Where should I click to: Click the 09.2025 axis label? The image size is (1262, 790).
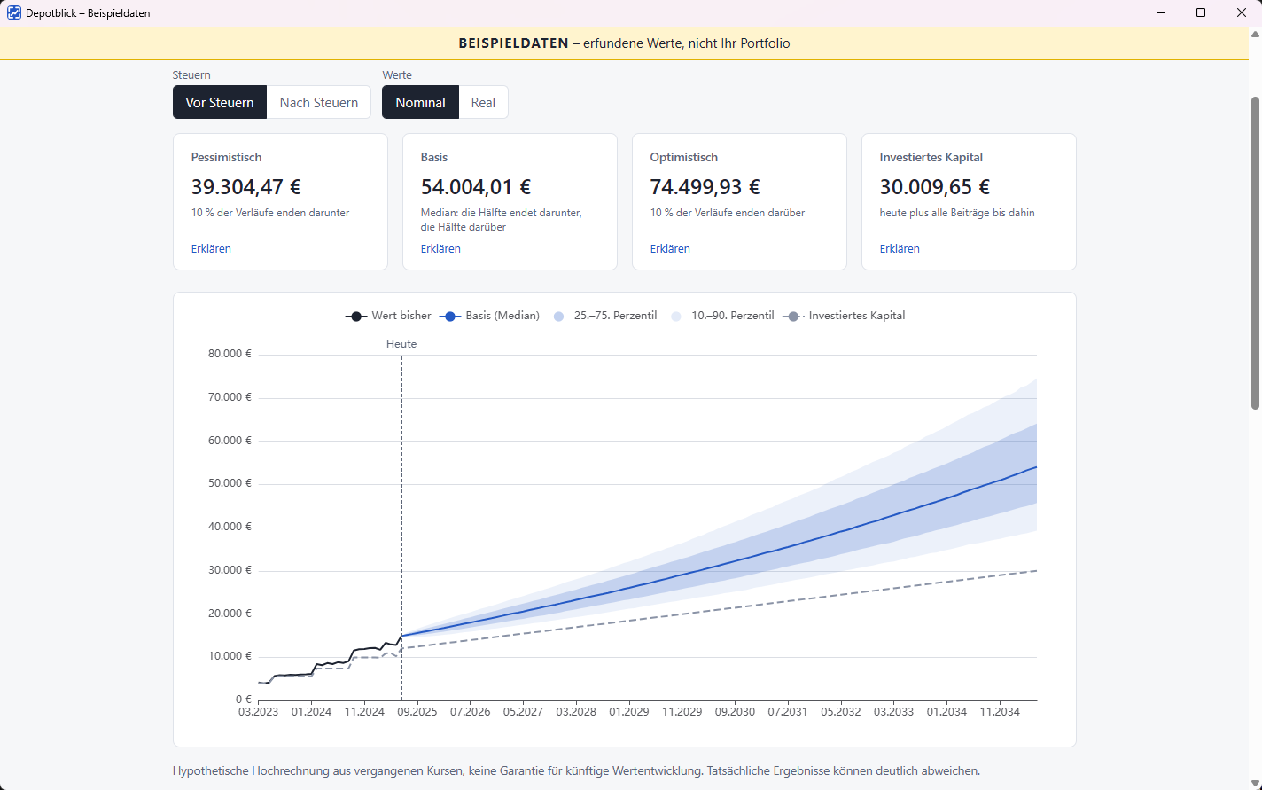(x=417, y=712)
